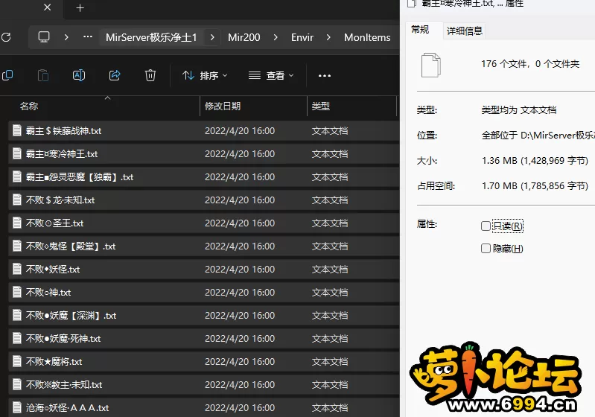Tick the 隐藏 (hidden) checkbox

(x=486, y=249)
